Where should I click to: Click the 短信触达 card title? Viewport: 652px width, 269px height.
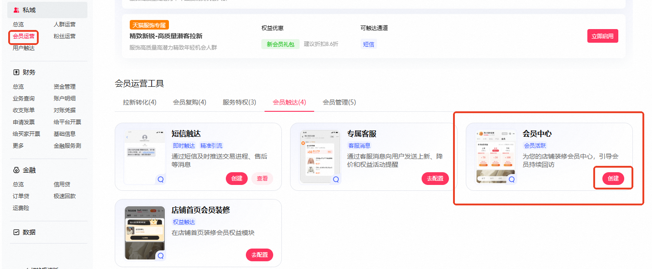186,134
